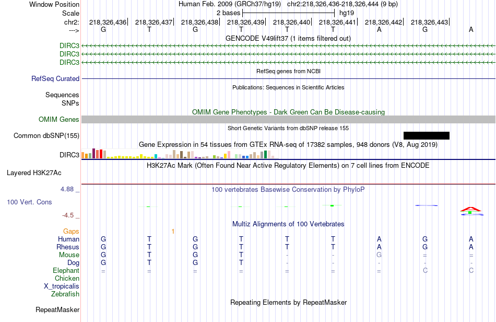Open the RefSeq Curated track label

(55, 78)
